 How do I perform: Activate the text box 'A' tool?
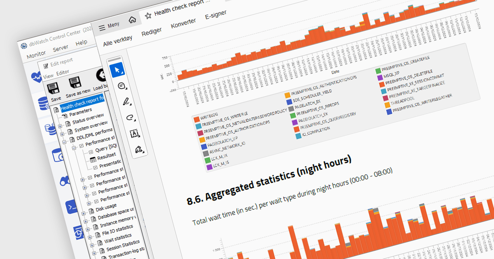tap(135, 134)
